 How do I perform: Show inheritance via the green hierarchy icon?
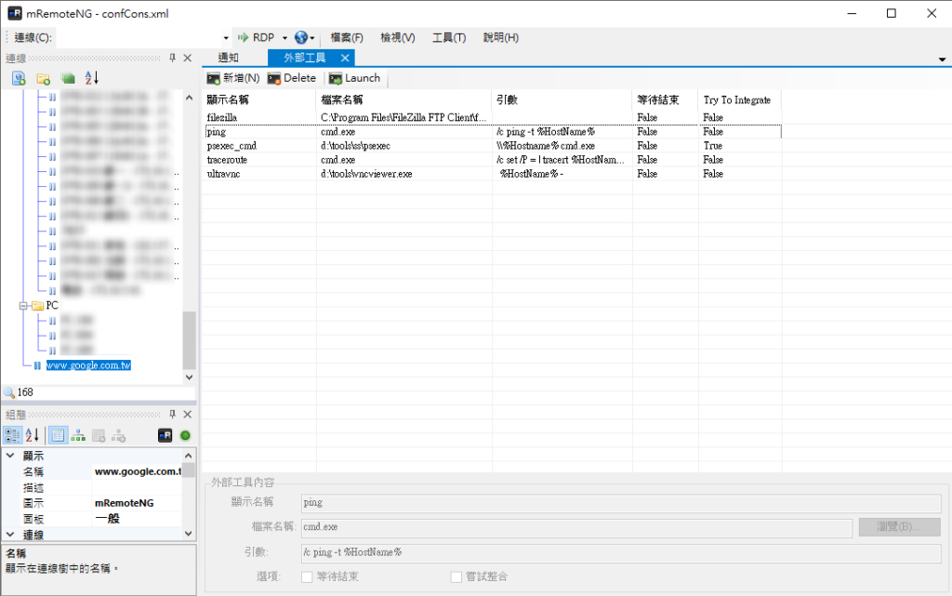78,435
